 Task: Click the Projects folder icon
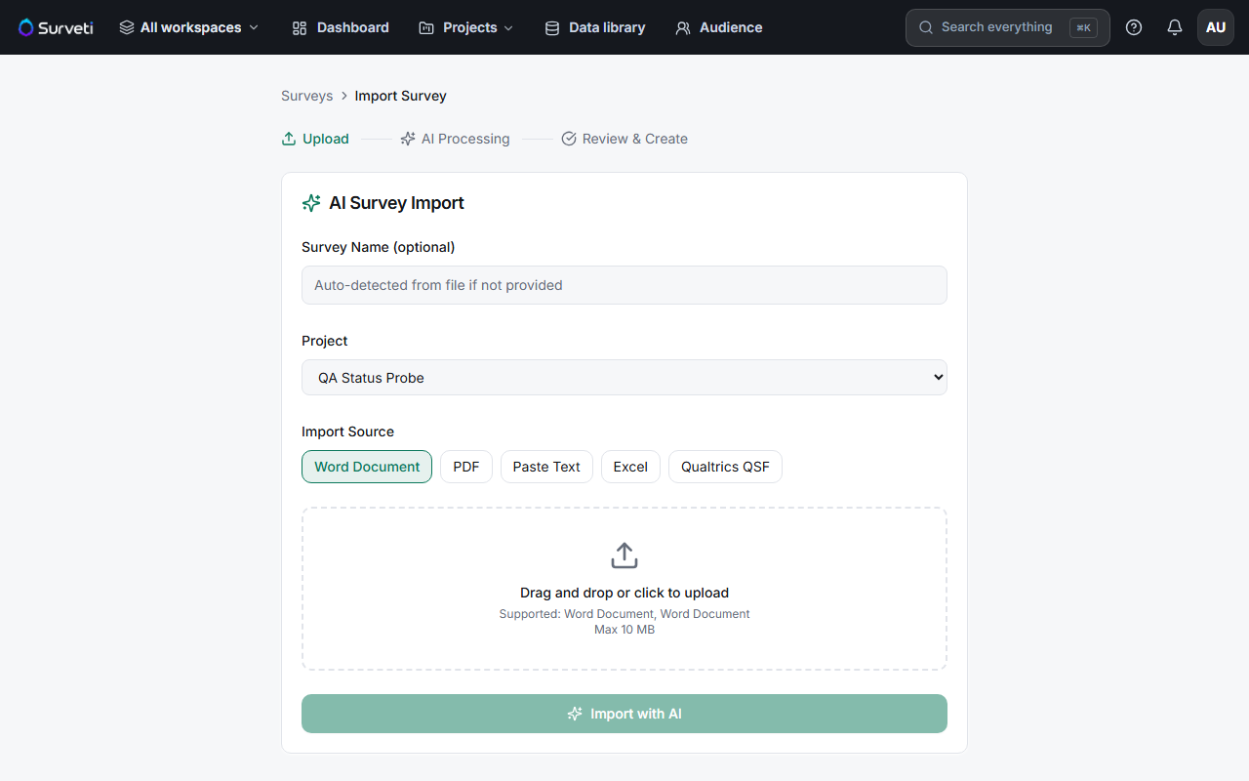pos(426,28)
